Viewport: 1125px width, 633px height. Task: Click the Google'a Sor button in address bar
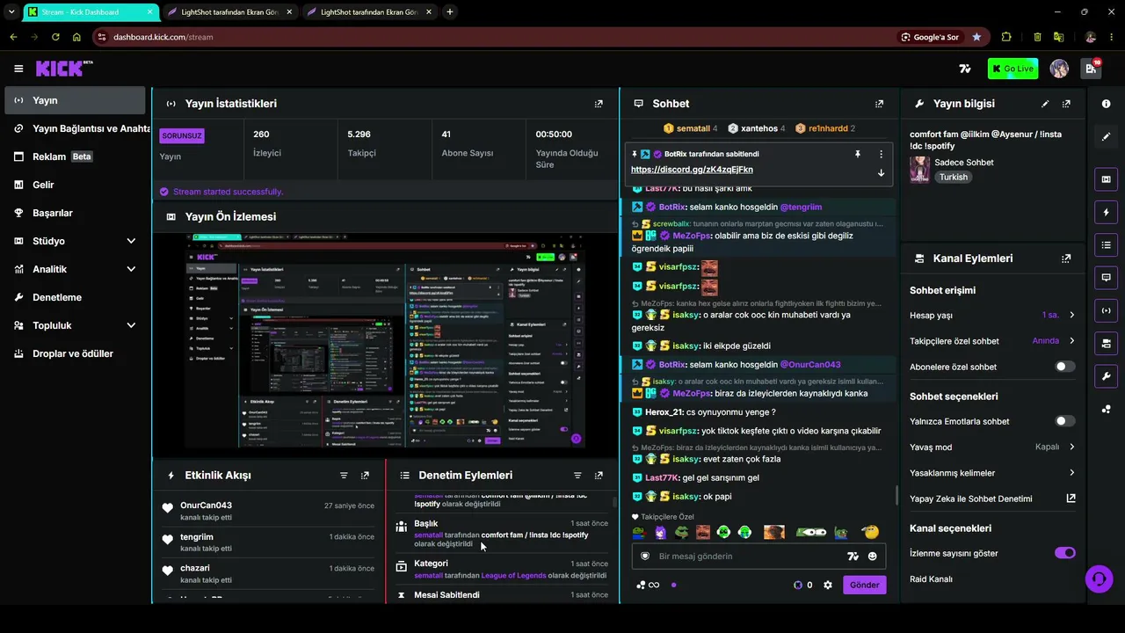click(x=930, y=37)
